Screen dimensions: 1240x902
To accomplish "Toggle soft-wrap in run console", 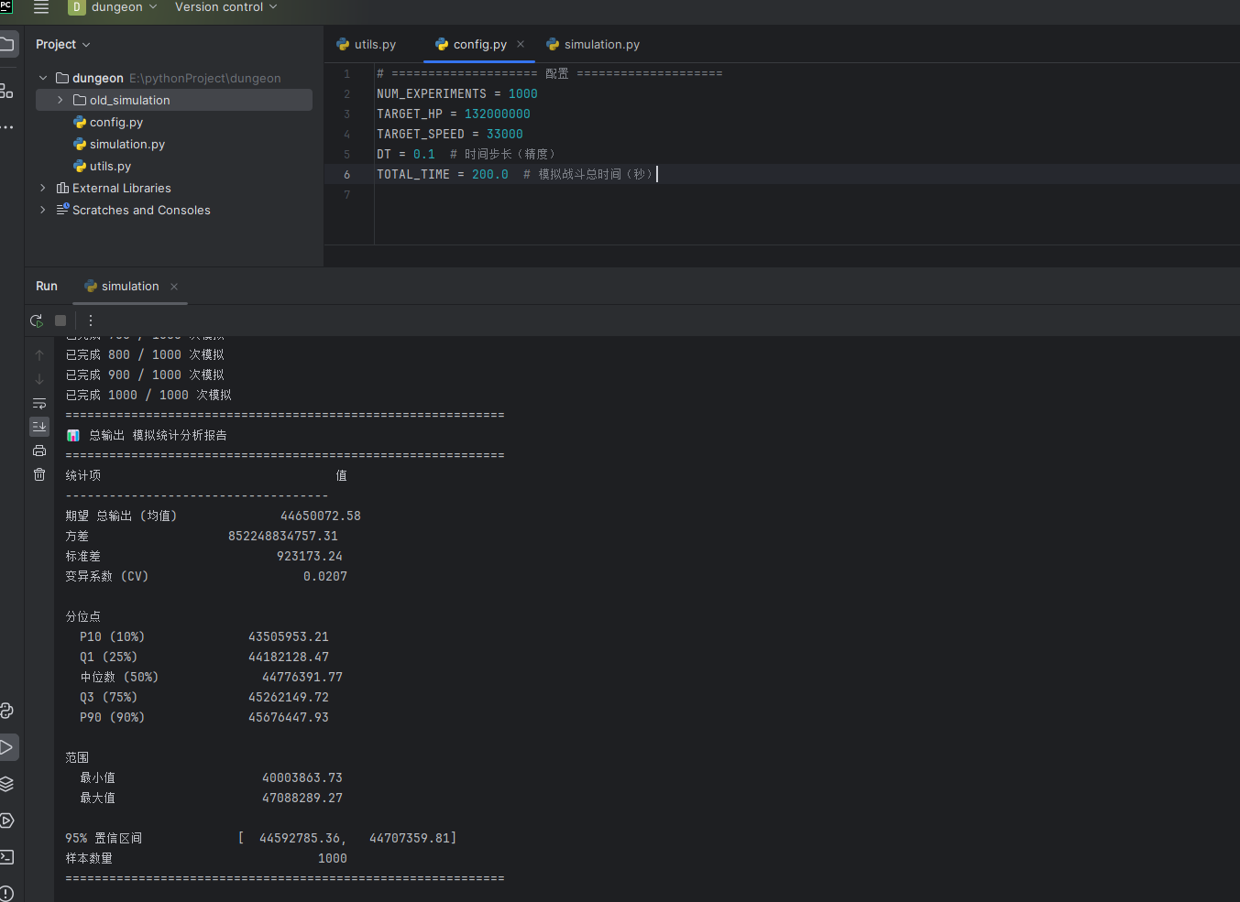I will tap(39, 403).
